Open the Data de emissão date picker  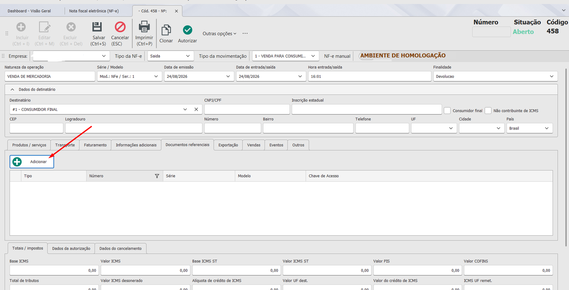228,76
